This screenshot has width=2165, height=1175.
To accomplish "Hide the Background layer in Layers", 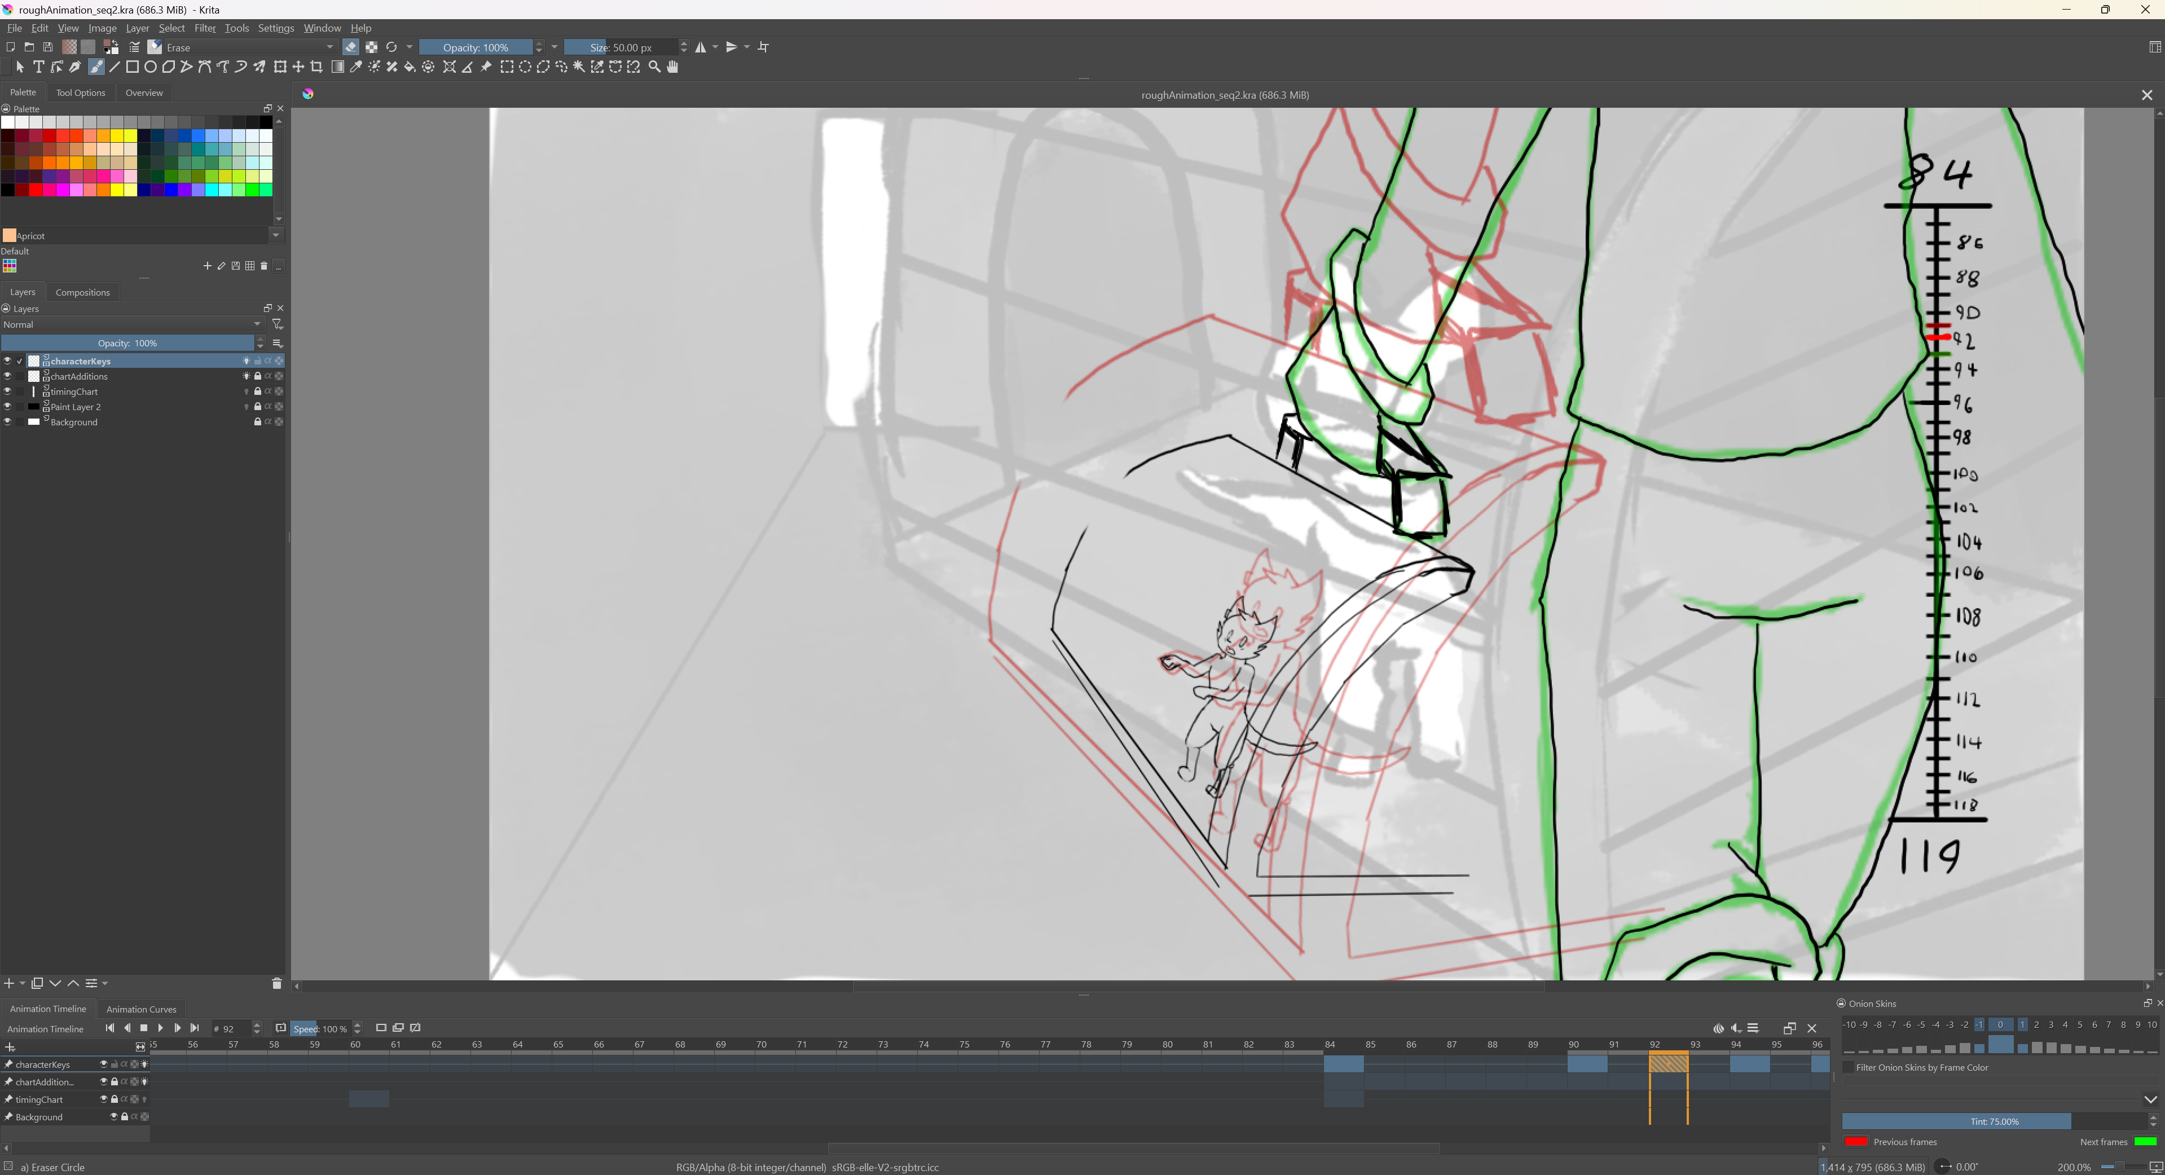I will tap(7, 422).
